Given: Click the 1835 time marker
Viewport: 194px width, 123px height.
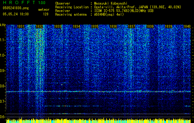Looking at the screenshot, I should 95,26.
